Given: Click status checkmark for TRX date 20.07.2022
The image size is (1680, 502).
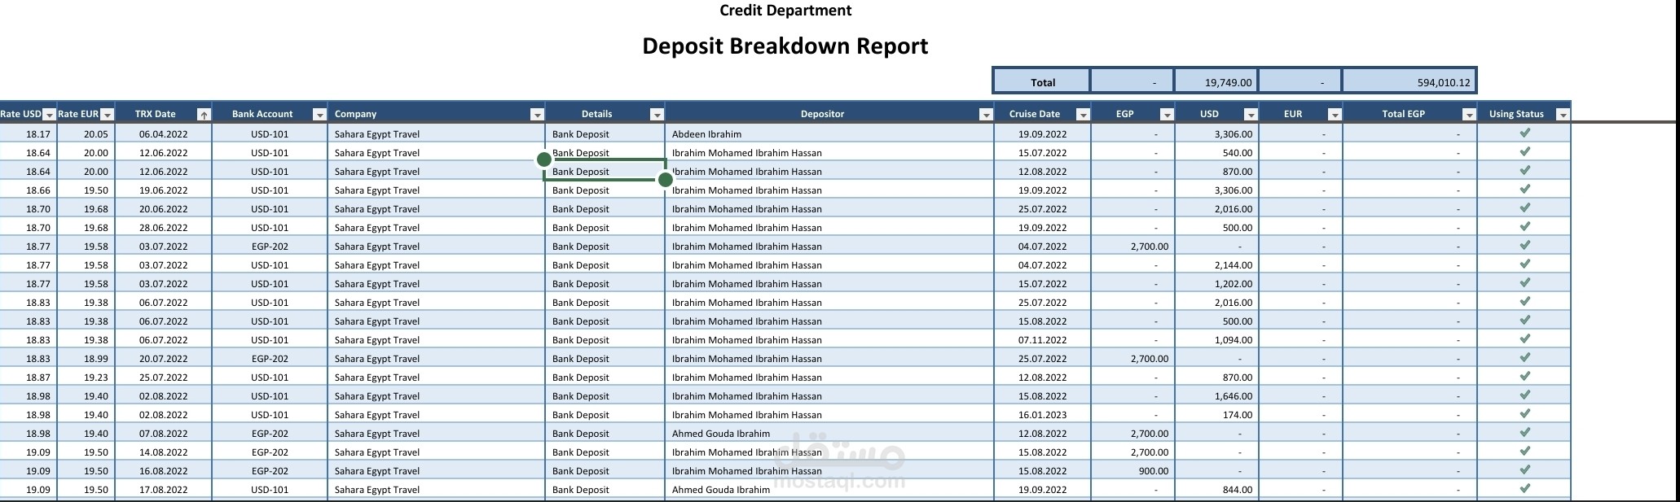Looking at the screenshot, I should coord(1524,357).
